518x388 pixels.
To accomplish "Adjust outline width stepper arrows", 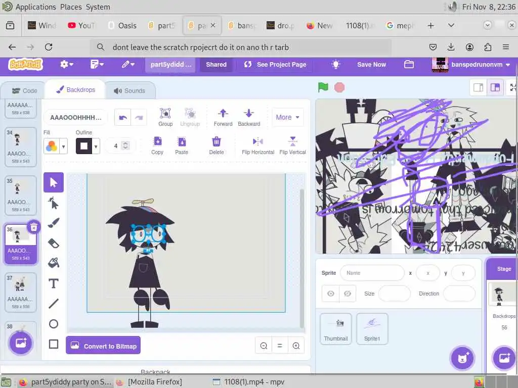I will point(125,145).
